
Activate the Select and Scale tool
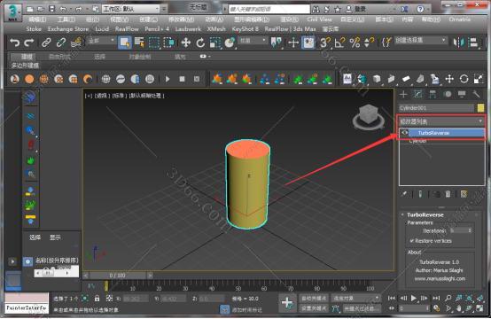click(x=215, y=43)
